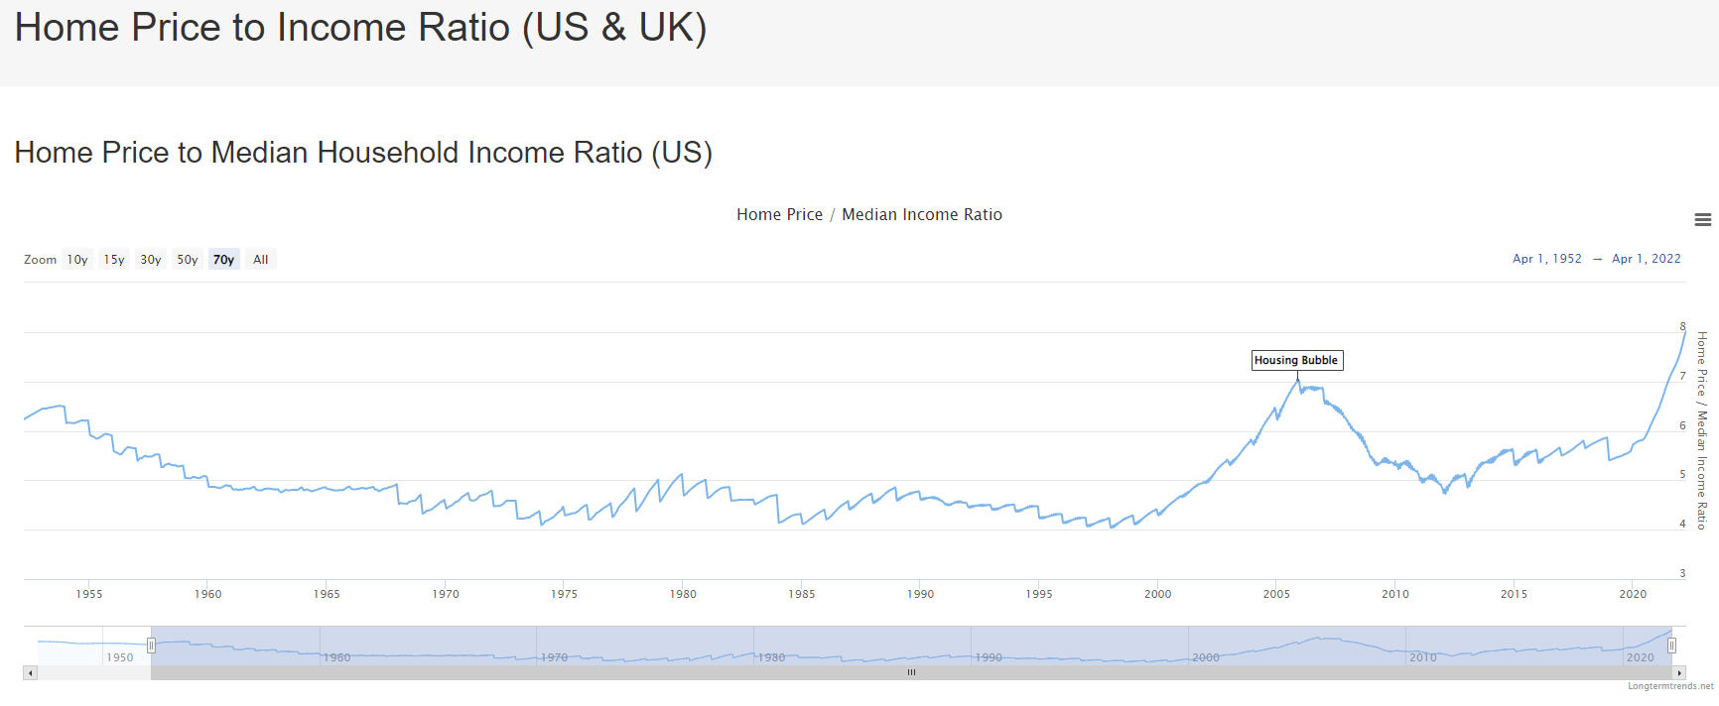
Task: Click the scrollbar thumb grip in the center
Action: click(x=911, y=672)
